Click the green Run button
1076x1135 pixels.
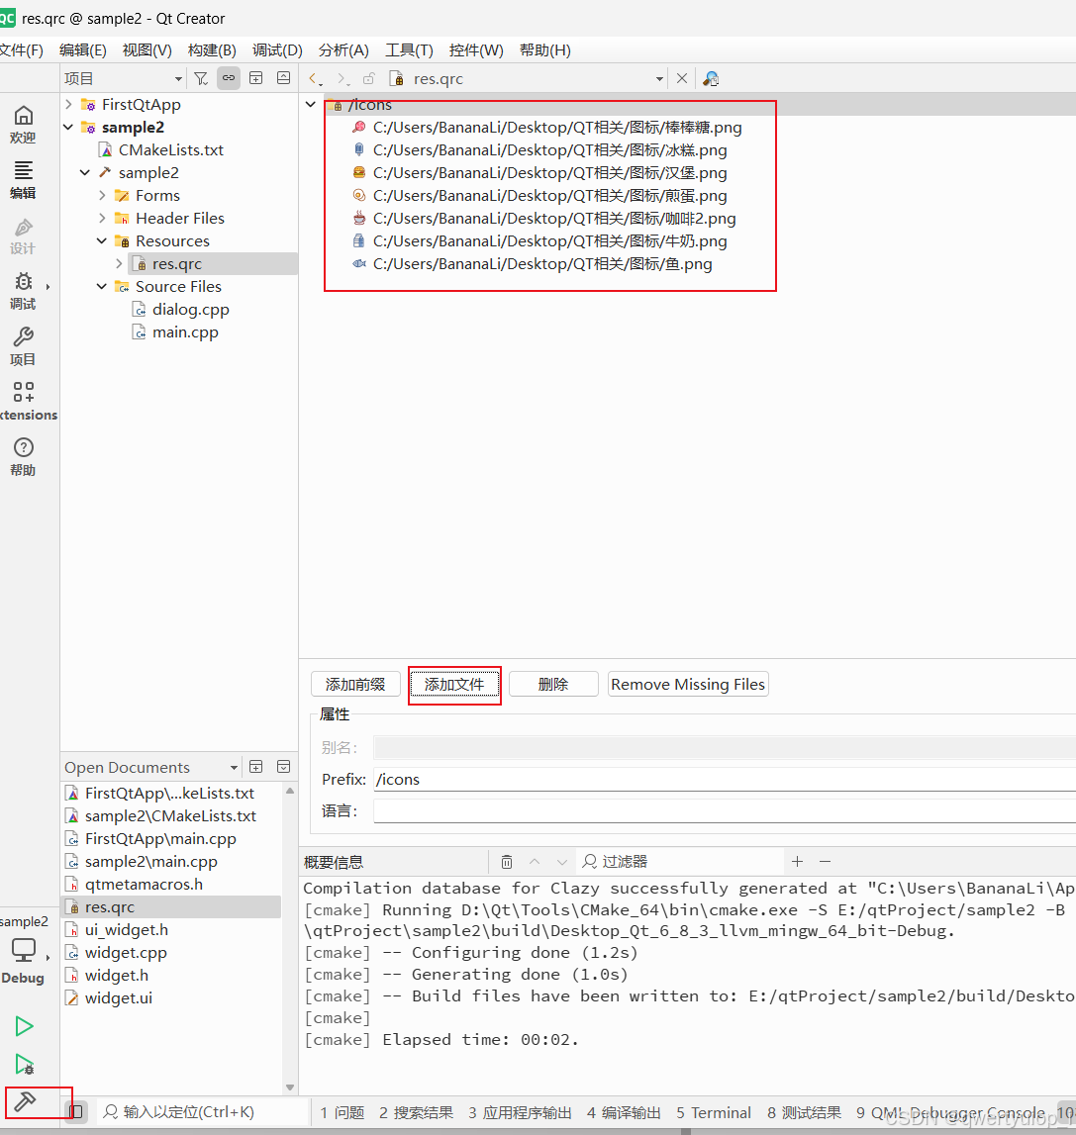(24, 1026)
